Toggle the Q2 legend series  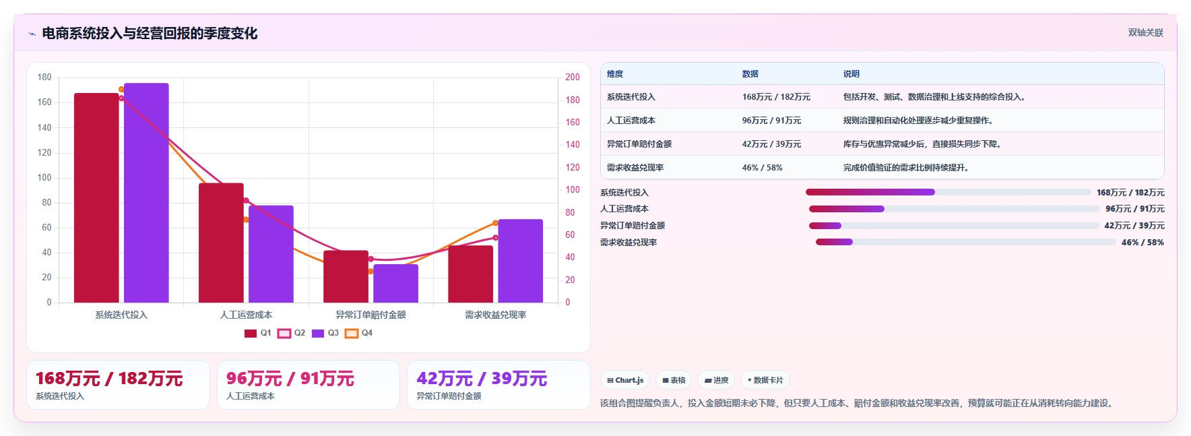[x=292, y=334]
